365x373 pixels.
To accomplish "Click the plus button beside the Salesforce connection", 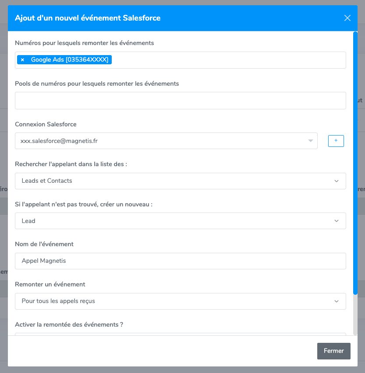I will 336,141.
